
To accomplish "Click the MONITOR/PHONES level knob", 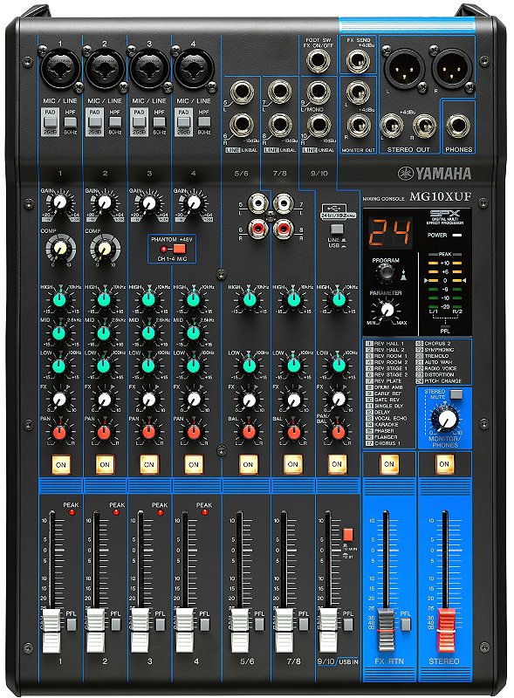I will [446, 420].
